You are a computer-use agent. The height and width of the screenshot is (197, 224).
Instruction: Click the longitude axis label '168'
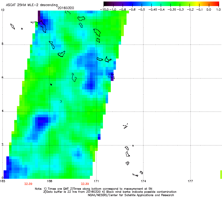pyautogui.click(x=49, y=181)
